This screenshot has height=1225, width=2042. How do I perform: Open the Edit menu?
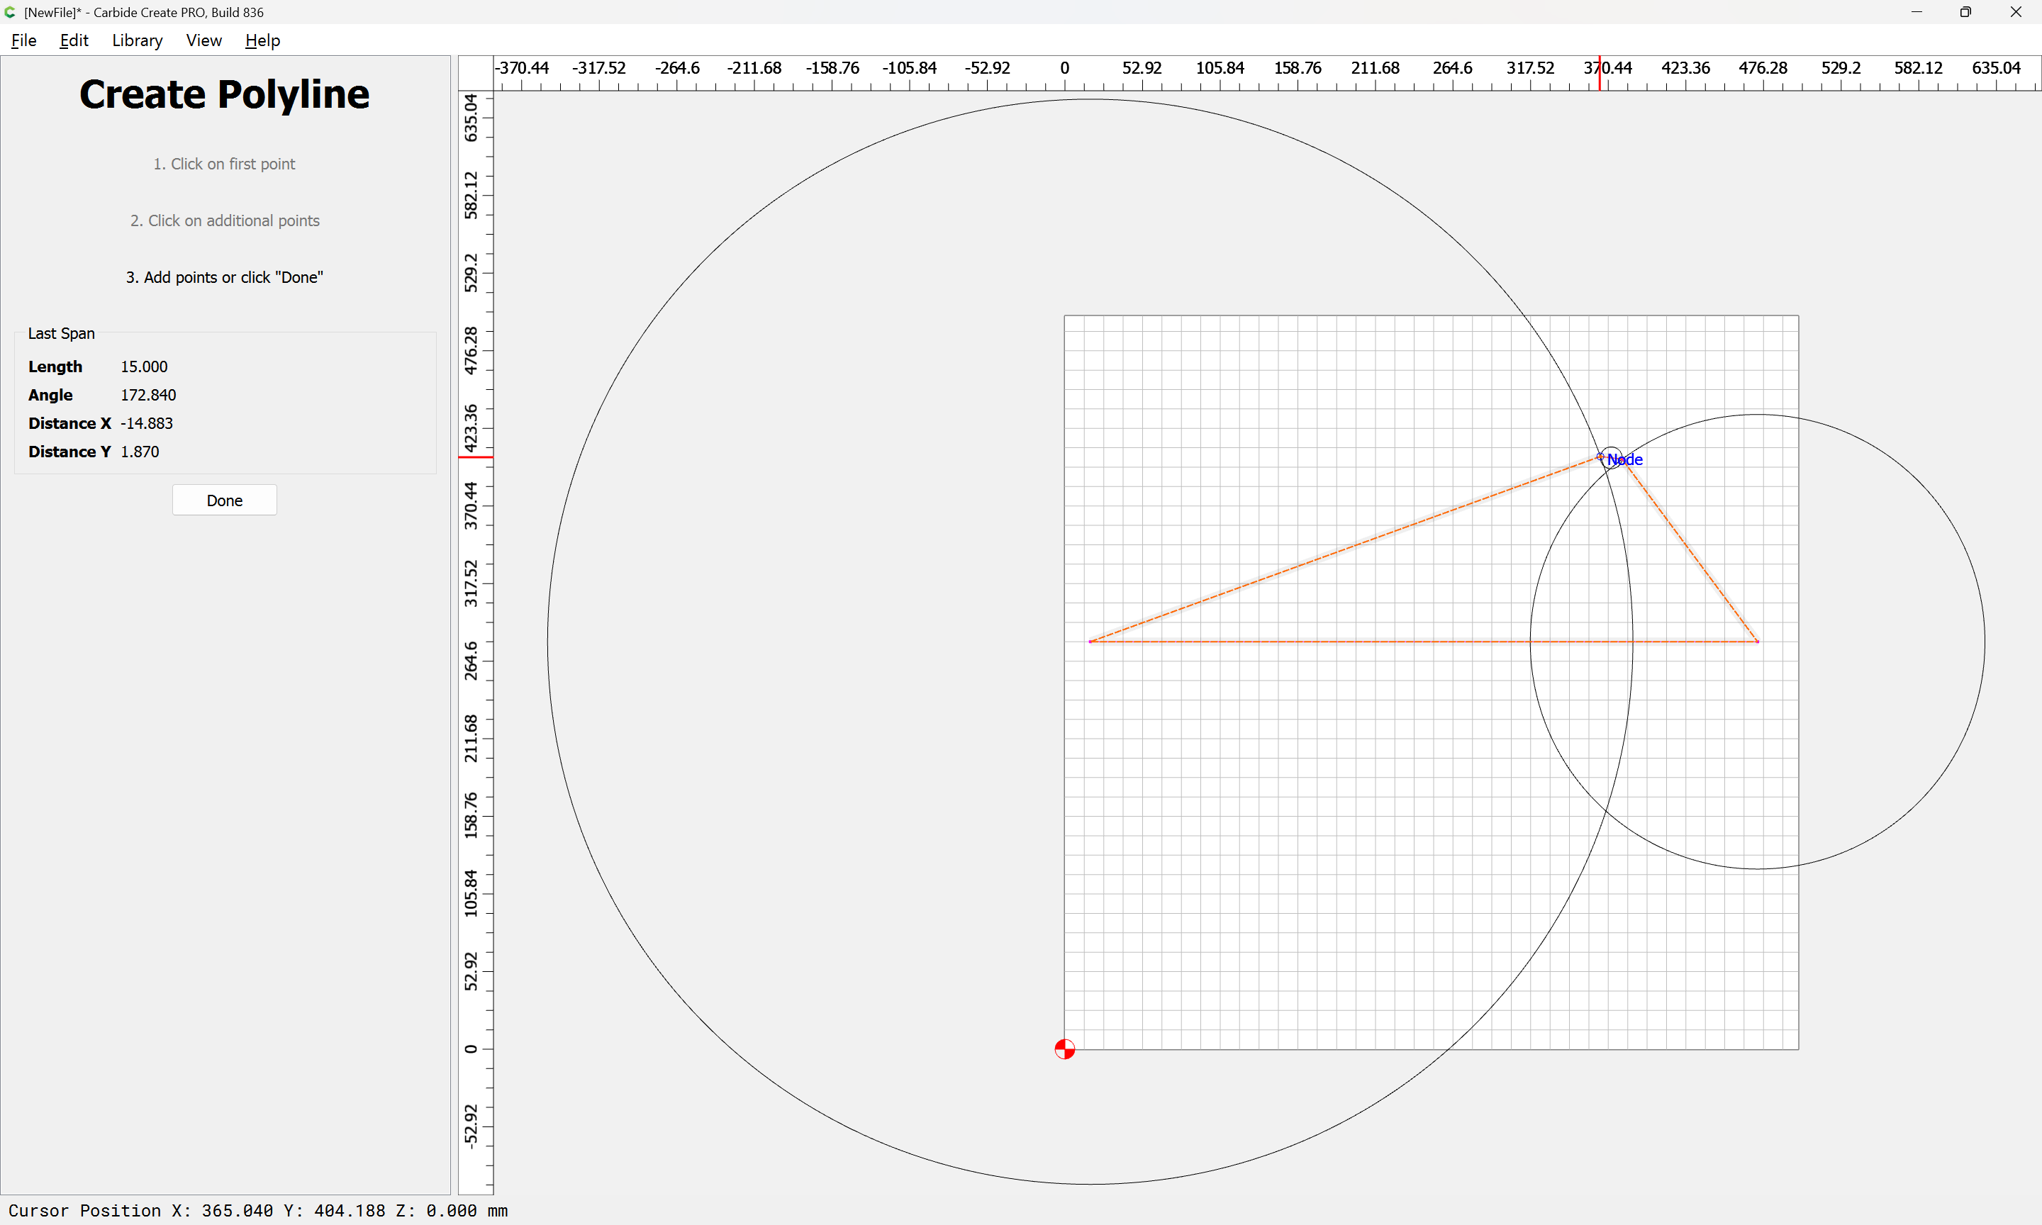pyautogui.click(x=74, y=40)
